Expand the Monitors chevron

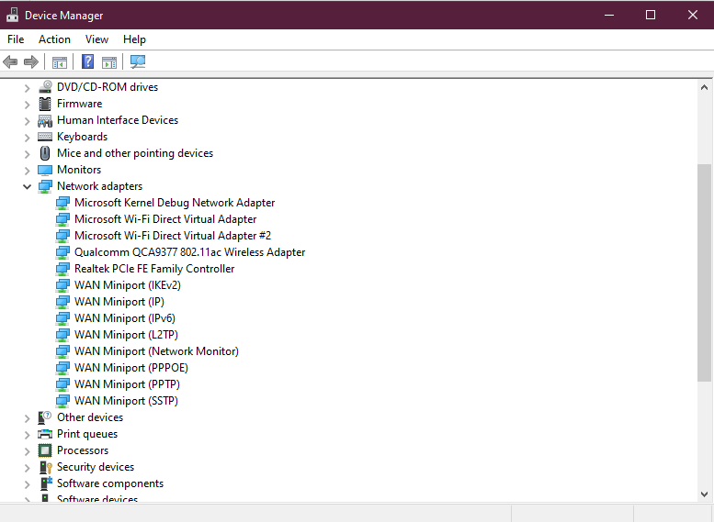tap(27, 171)
